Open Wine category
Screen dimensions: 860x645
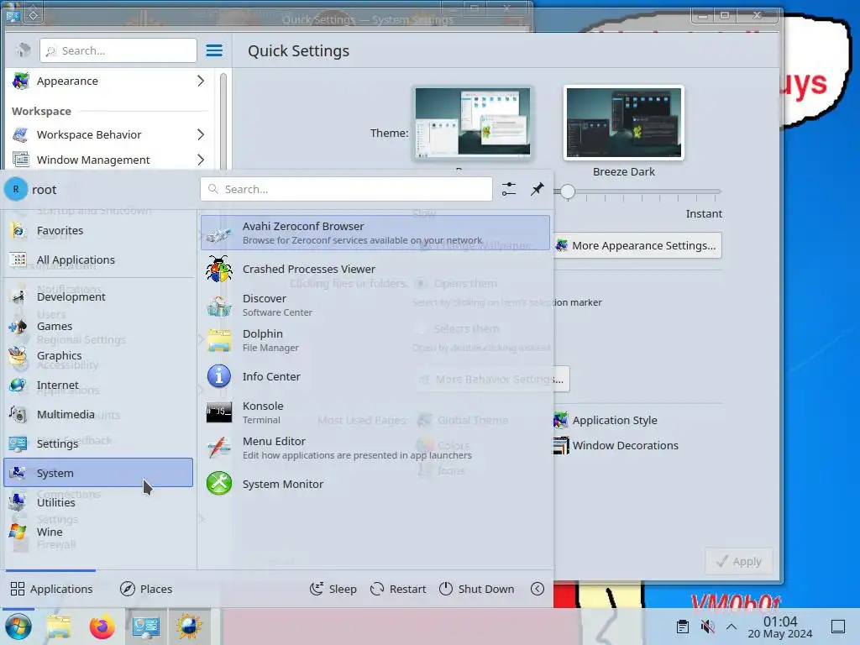(x=99, y=532)
